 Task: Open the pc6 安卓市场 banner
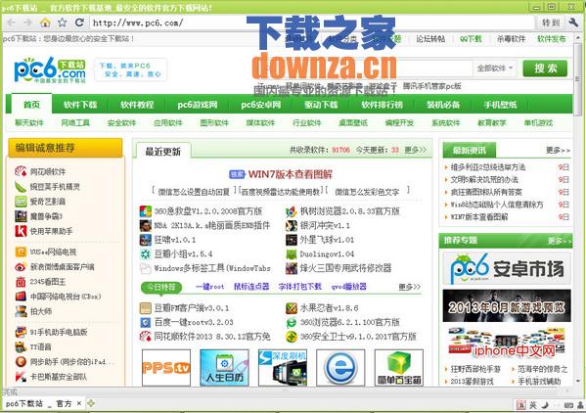507,268
